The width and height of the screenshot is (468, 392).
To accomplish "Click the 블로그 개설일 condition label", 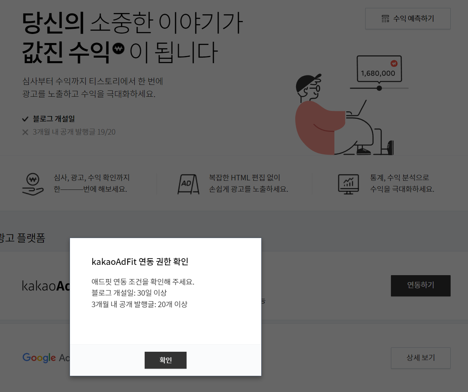I will pyautogui.click(x=54, y=119).
